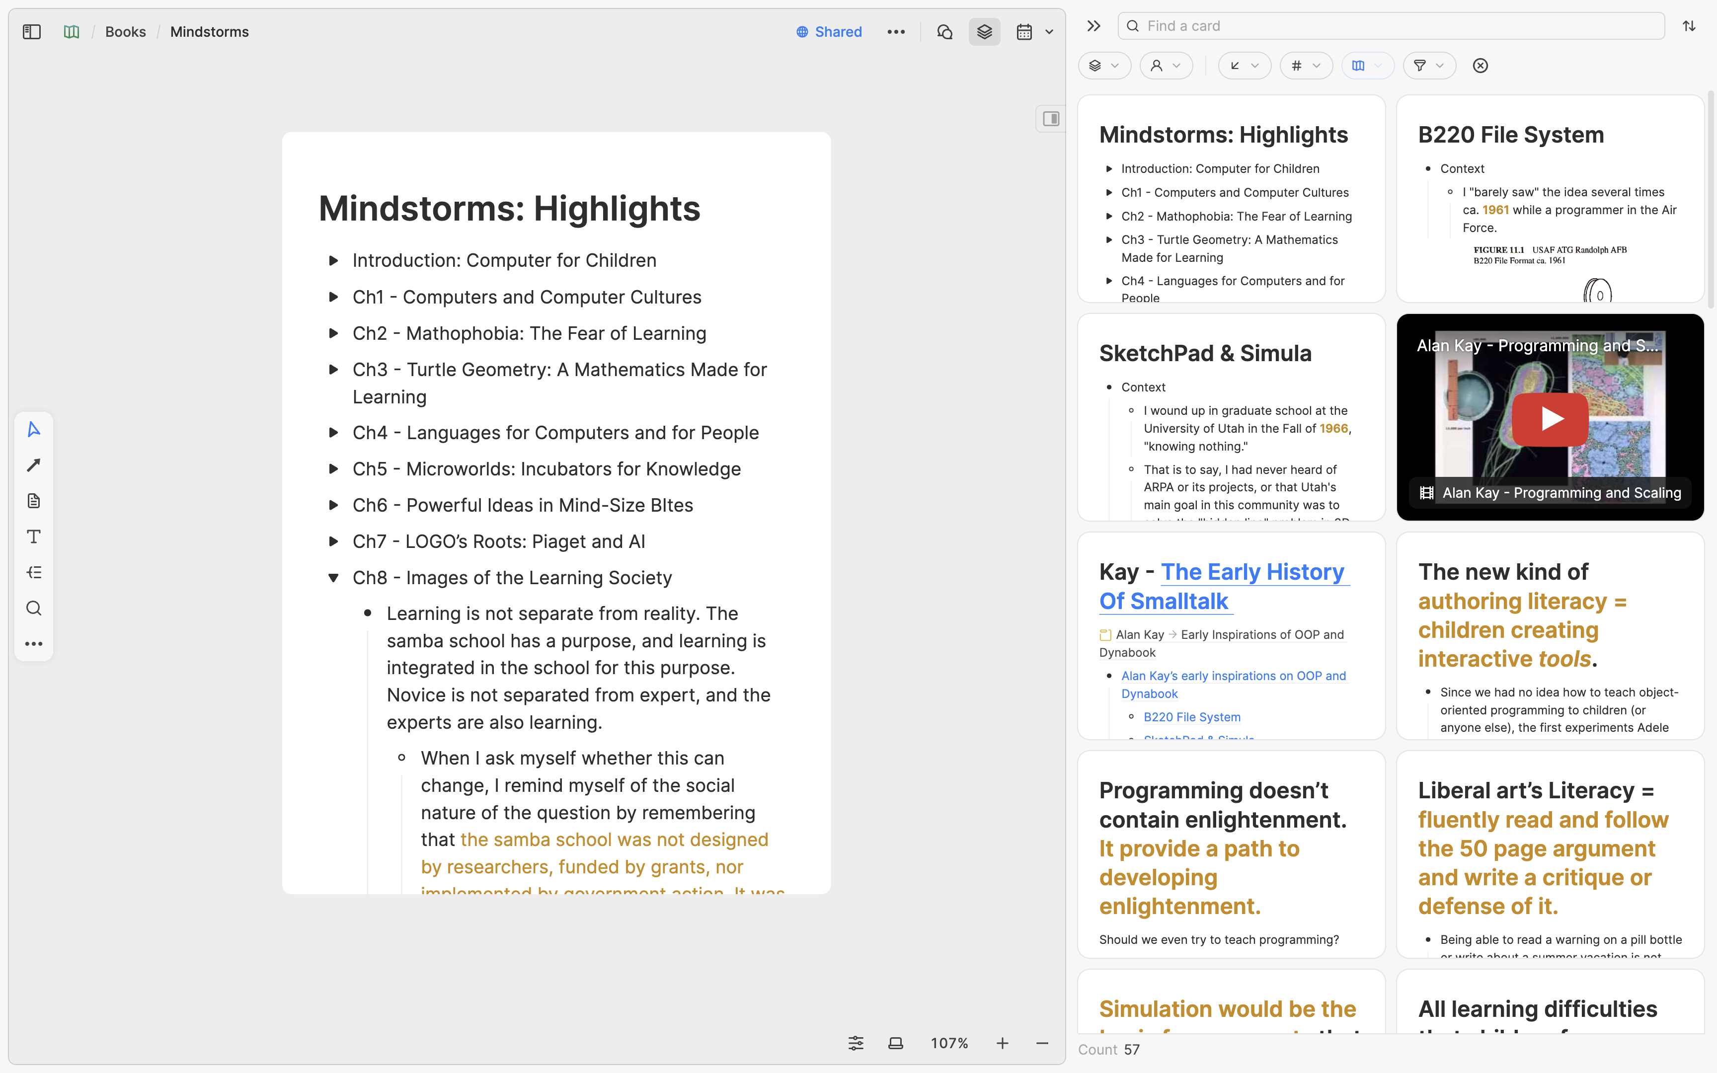
Task: Expand Introduction: Computer for Children
Action: click(x=333, y=260)
